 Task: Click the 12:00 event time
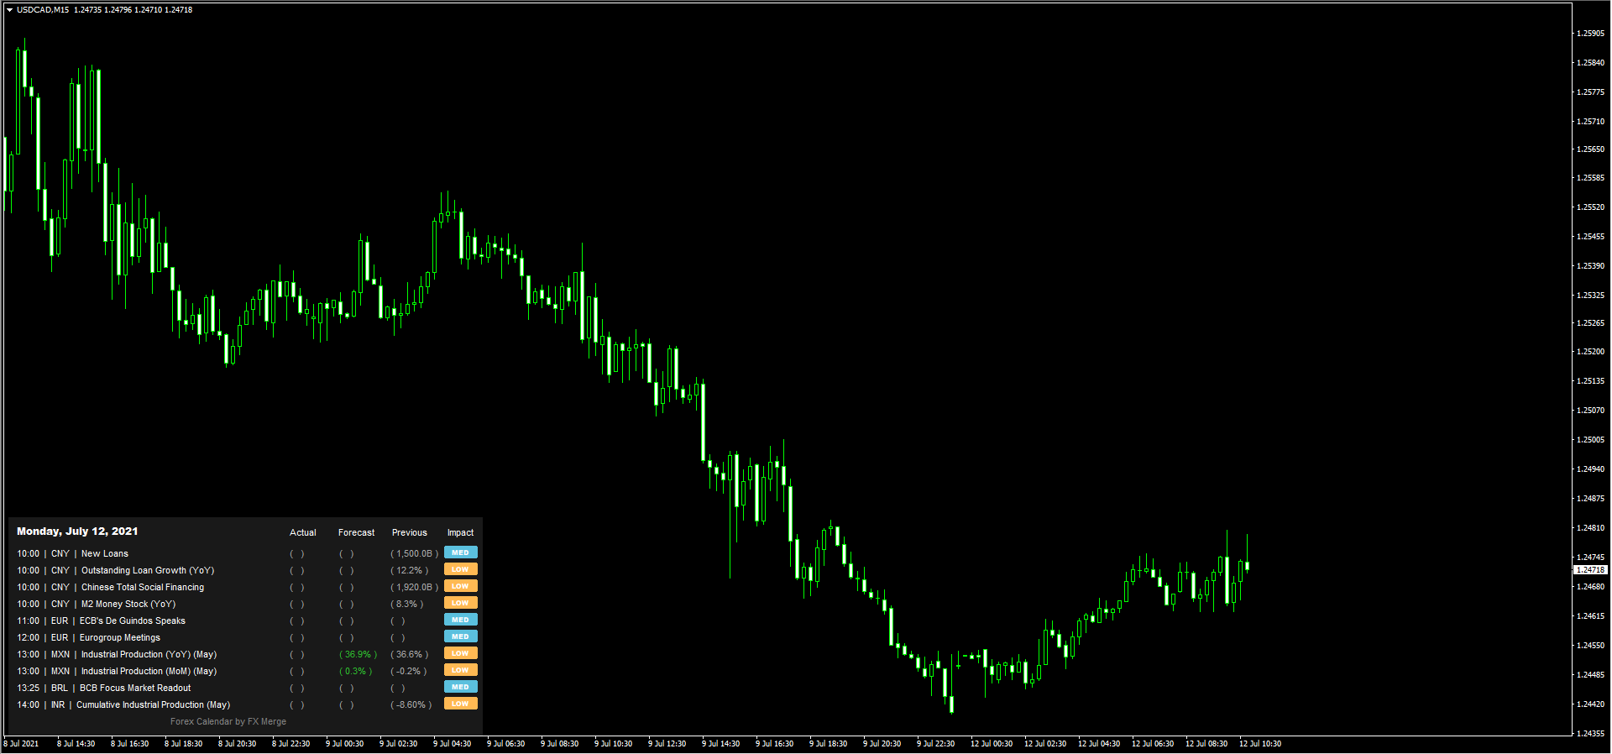(x=28, y=638)
